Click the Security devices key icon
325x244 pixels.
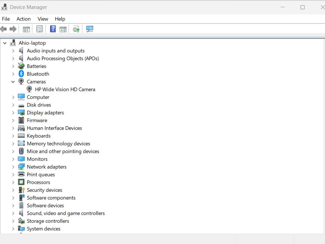[x=22, y=190]
